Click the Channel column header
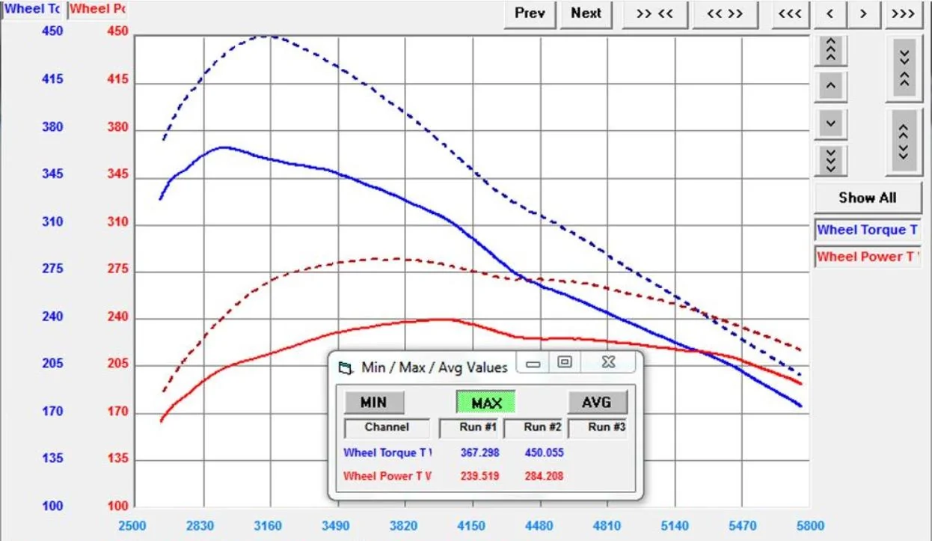 (x=387, y=427)
